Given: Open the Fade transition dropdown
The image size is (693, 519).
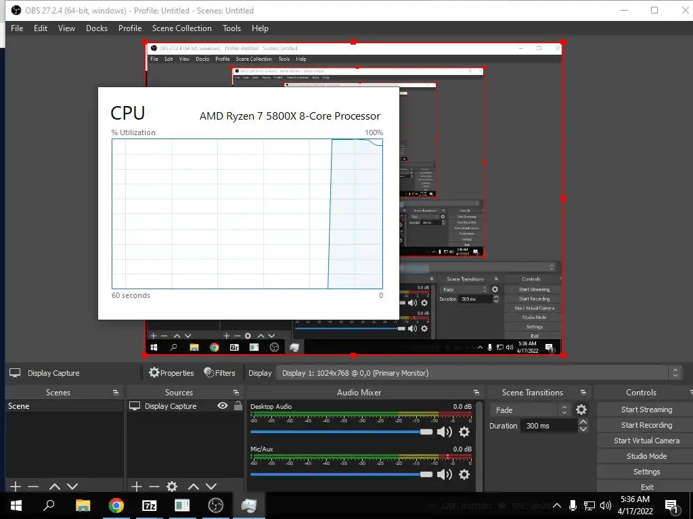Looking at the screenshot, I should tap(529, 410).
